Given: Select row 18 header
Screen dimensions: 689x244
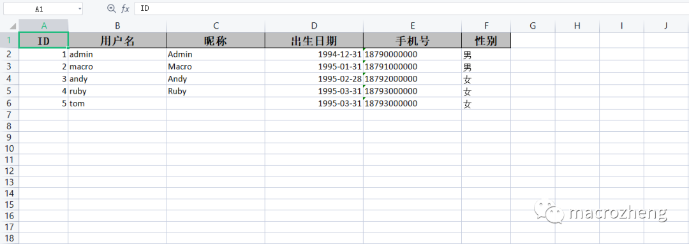Looking at the screenshot, I should pos(9,238).
